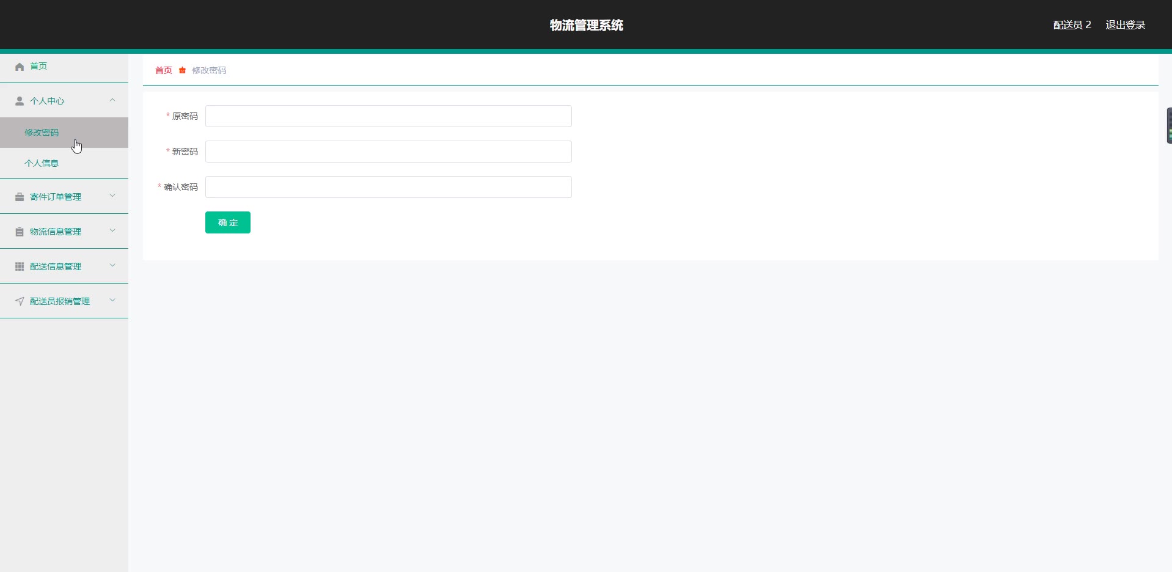
Task: Open the 配送信息管理 menu label
Action: tap(56, 266)
